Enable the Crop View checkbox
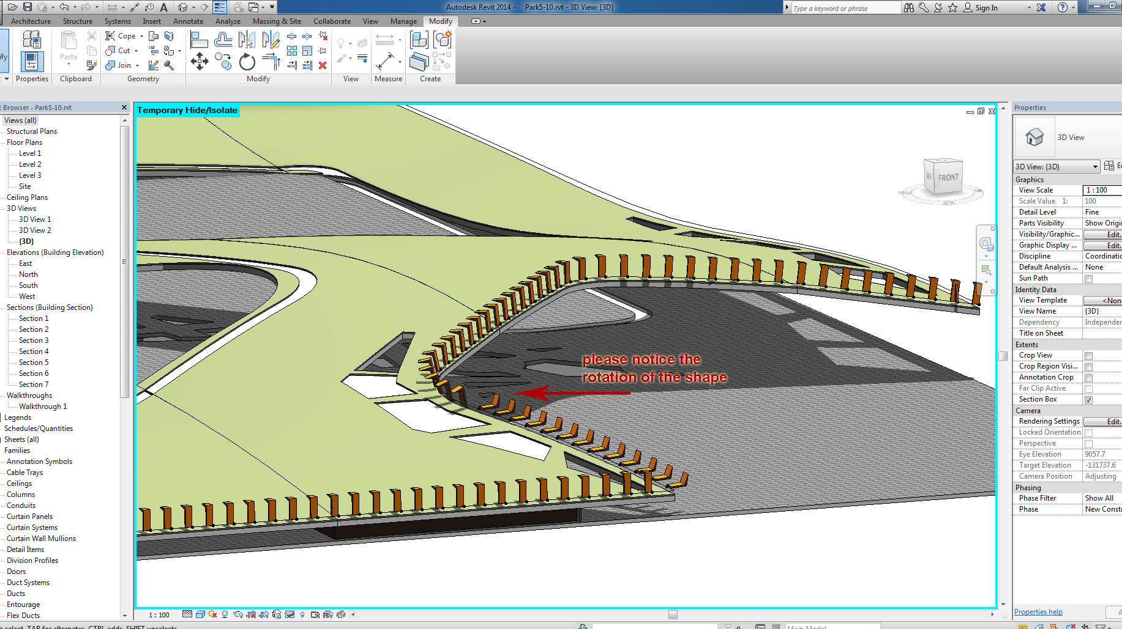The image size is (1122, 629). [1088, 356]
